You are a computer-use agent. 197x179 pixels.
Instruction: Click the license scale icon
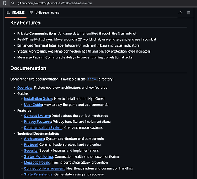(x=32, y=13)
